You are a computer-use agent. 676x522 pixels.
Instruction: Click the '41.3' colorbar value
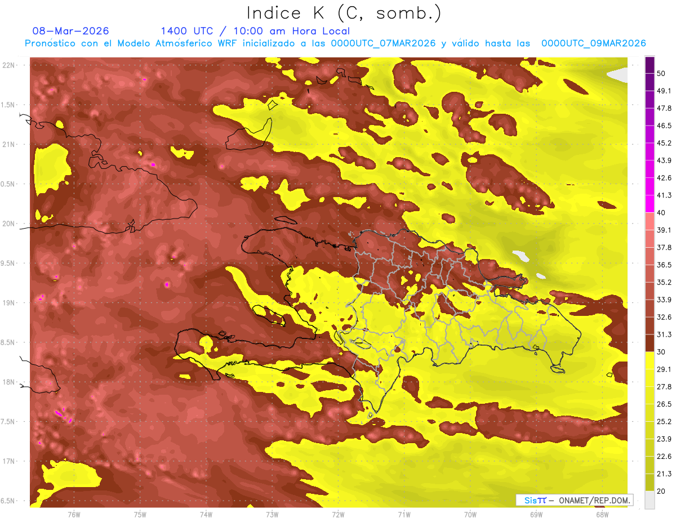(x=664, y=195)
